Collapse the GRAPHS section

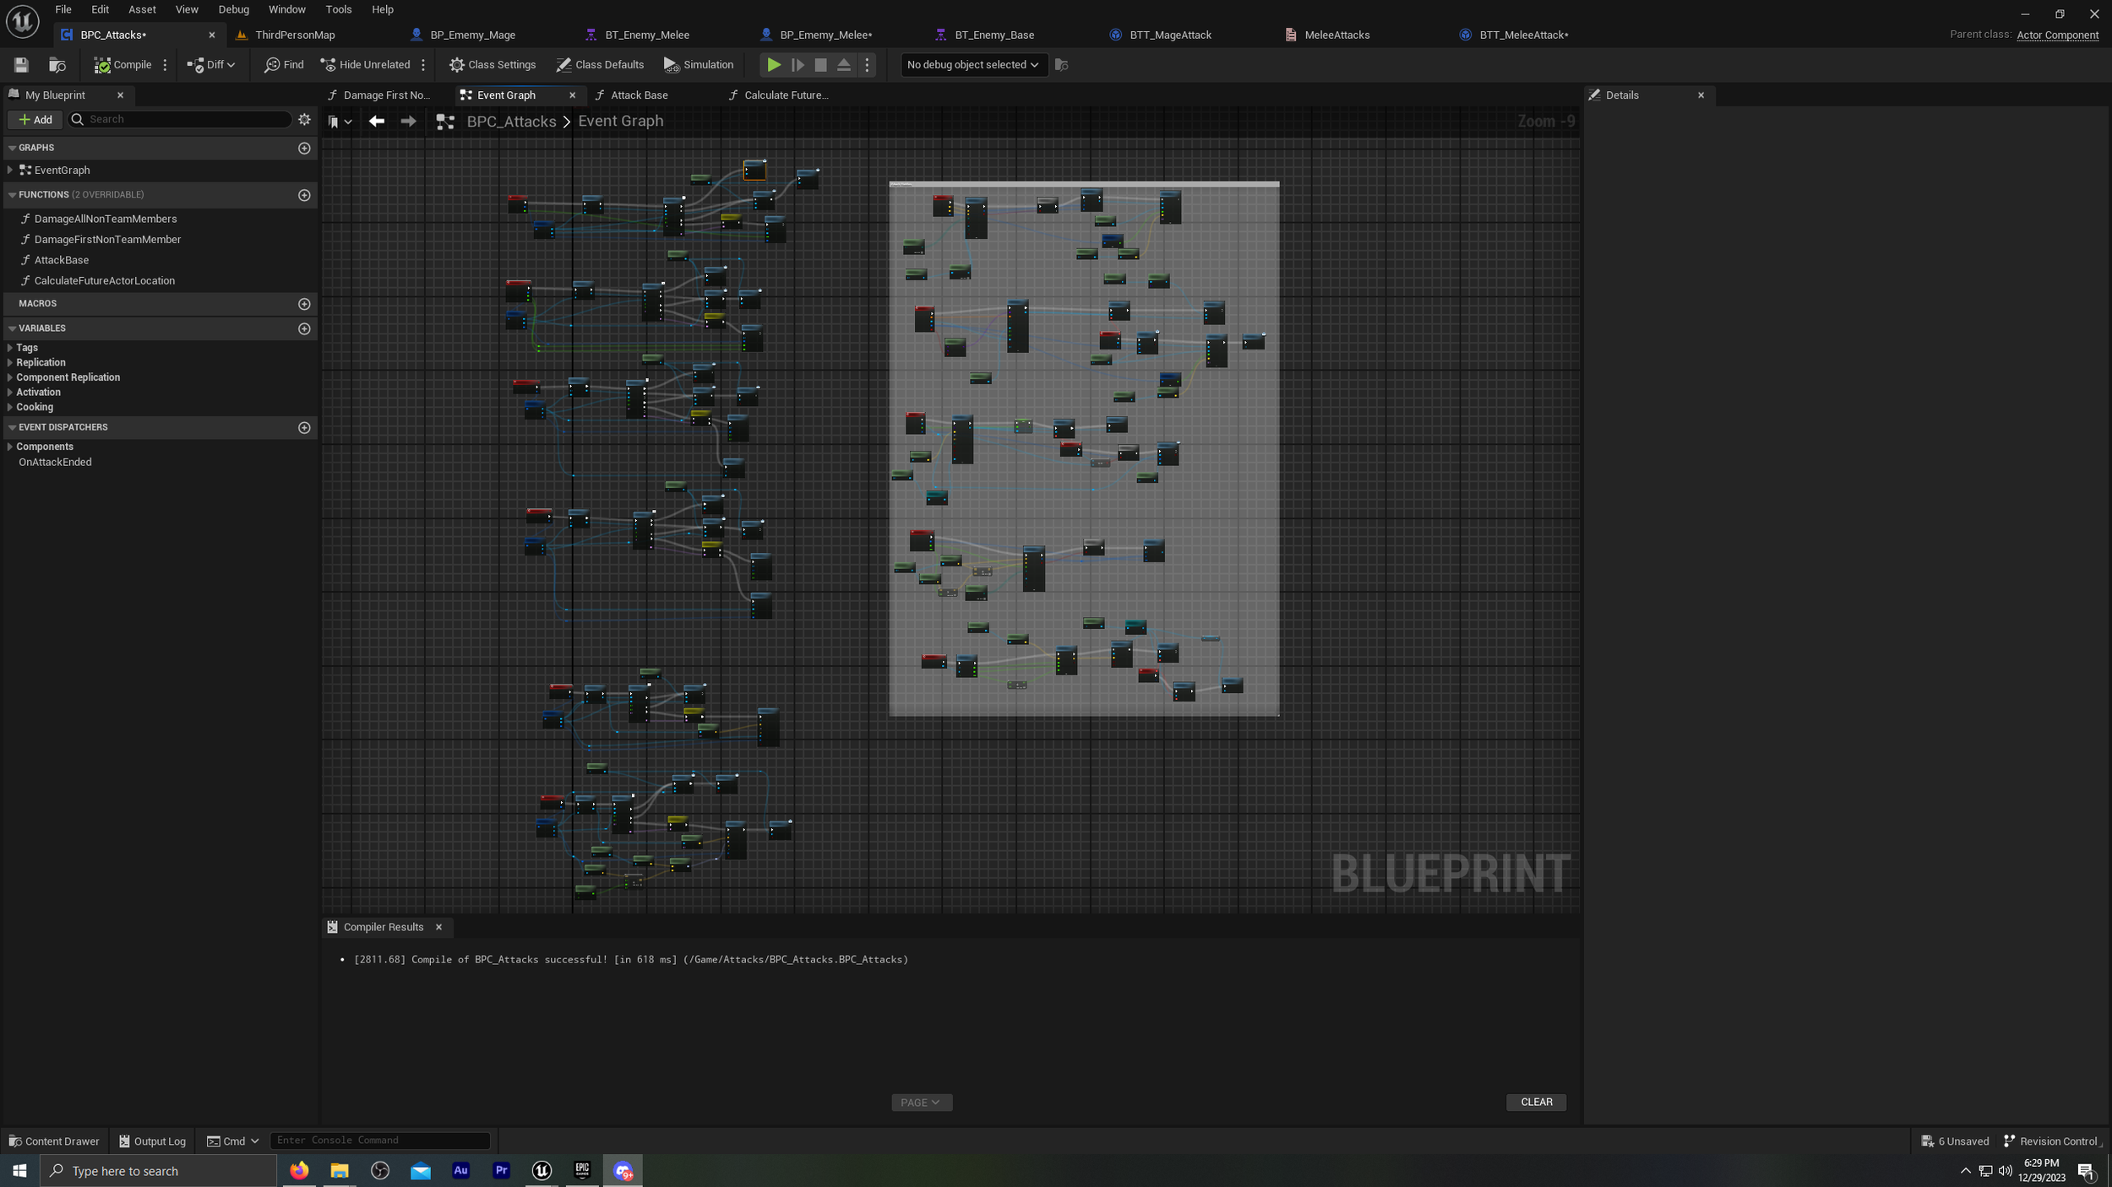point(12,148)
